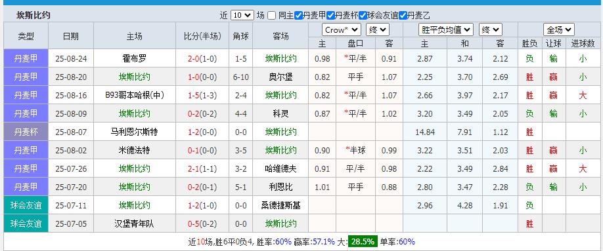Click the 角球 column header
The image size is (603, 251).
click(240, 36)
